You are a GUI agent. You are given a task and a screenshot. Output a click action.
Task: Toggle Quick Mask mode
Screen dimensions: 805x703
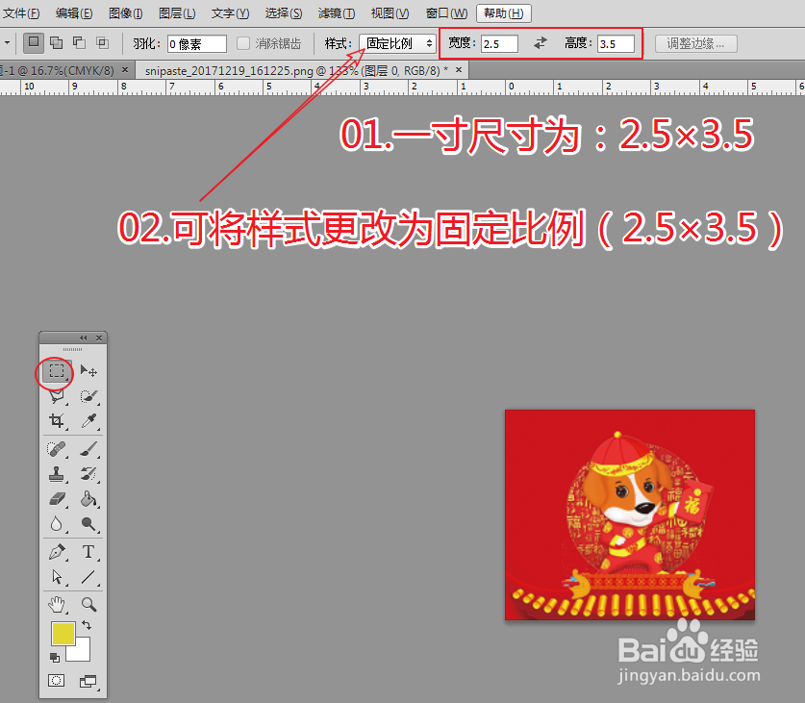coord(56,681)
